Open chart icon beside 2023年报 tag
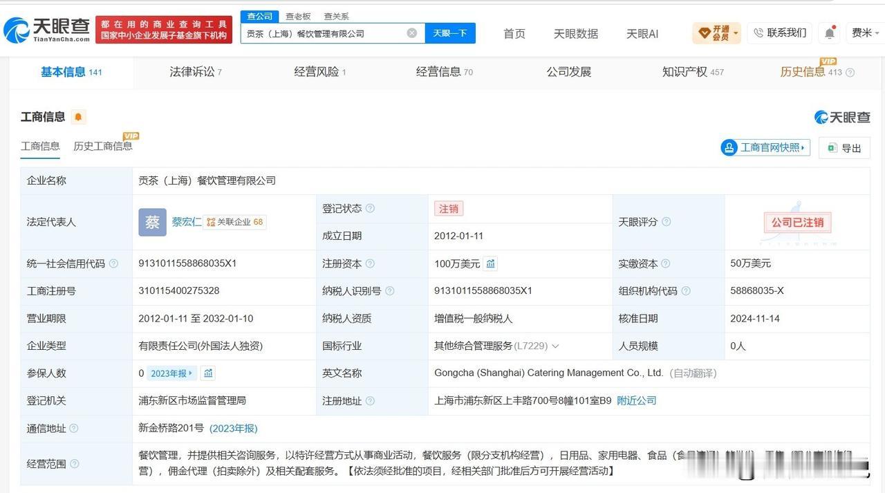 [208, 373]
